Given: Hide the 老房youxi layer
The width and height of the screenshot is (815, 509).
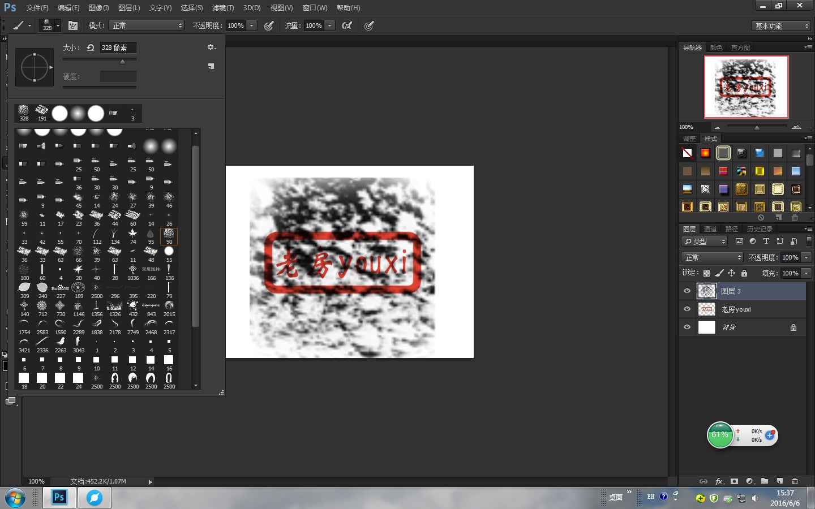Looking at the screenshot, I should point(687,309).
